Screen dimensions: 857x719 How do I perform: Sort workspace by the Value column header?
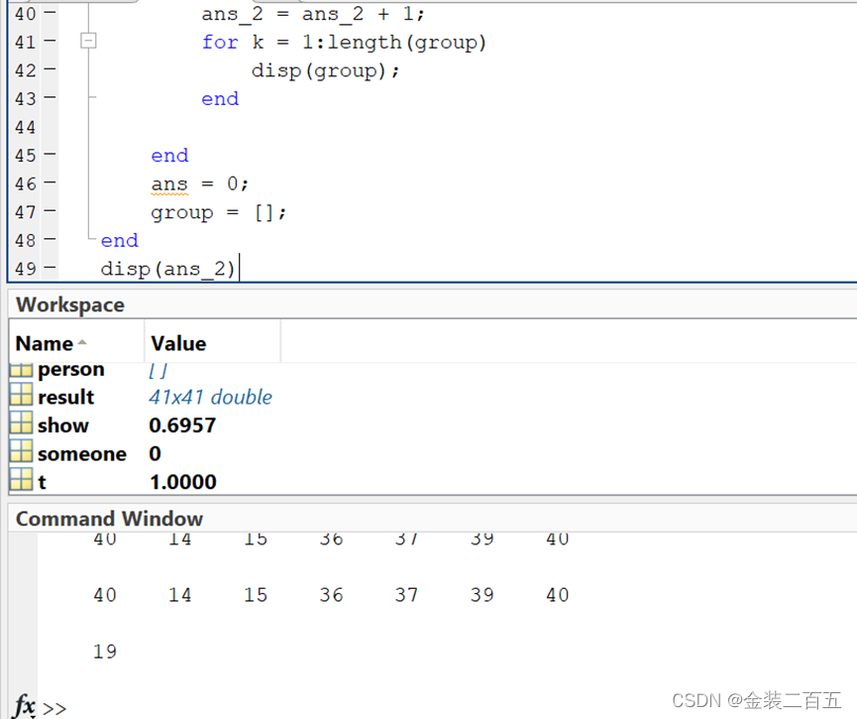tap(213, 343)
